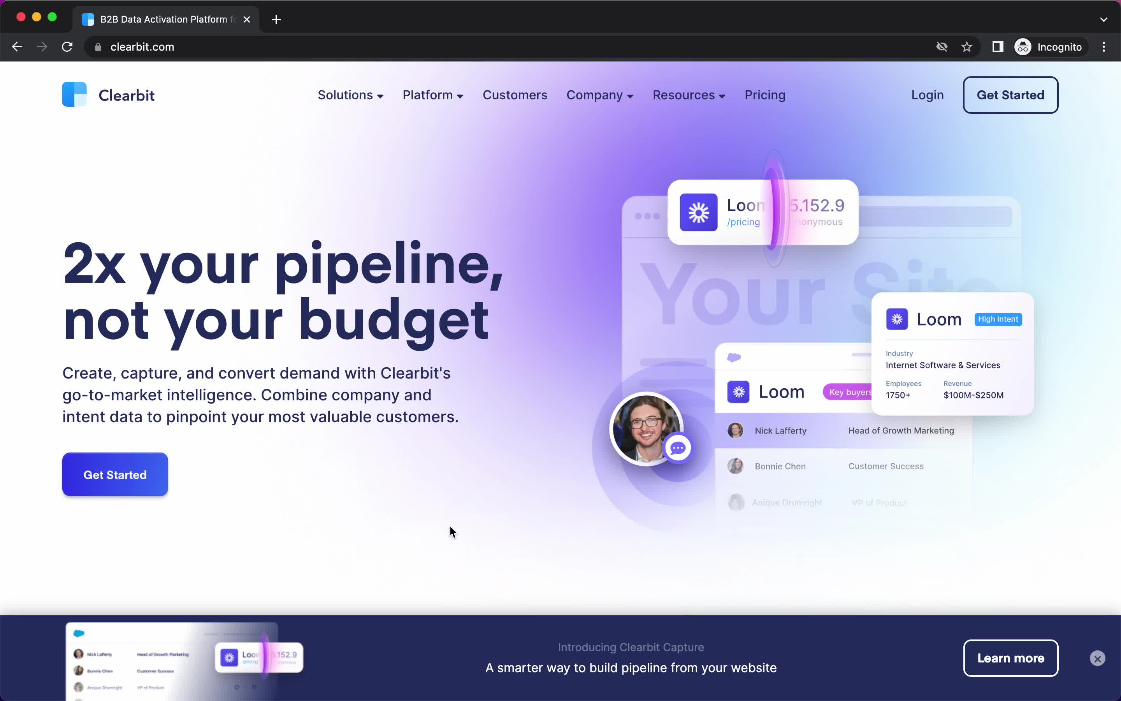Viewport: 1121px width, 701px height.
Task: Click the Get Started hero button
Action: click(x=114, y=474)
